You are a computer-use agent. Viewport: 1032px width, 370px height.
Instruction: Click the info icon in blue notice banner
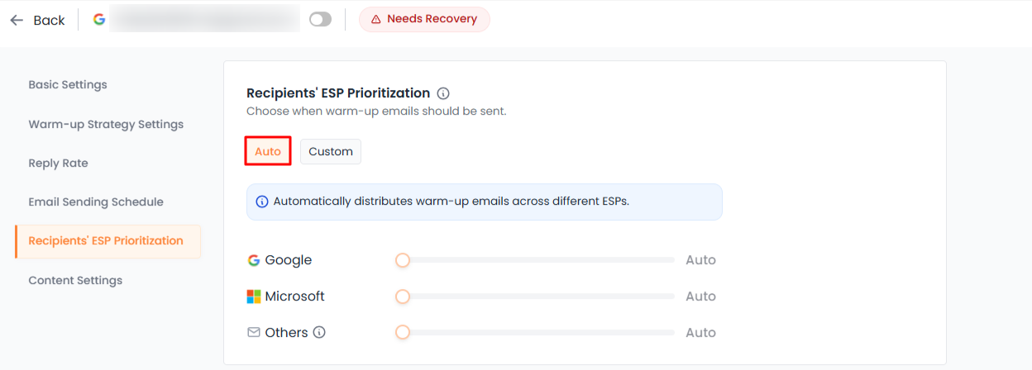262,202
